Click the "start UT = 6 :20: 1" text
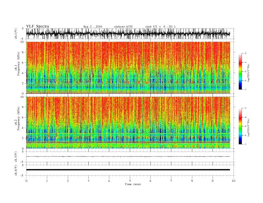The width and height of the screenshot is (263, 203). tap(160, 27)
